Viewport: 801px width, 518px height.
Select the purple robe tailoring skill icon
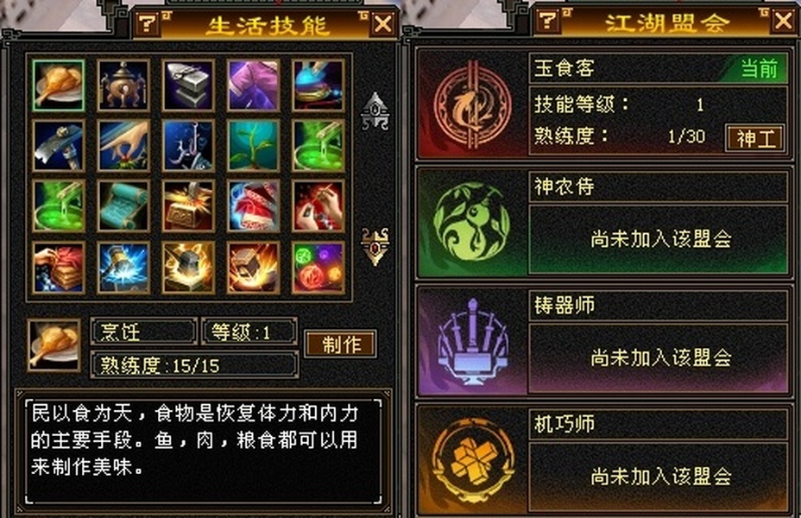pyautogui.click(x=254, y=85)
